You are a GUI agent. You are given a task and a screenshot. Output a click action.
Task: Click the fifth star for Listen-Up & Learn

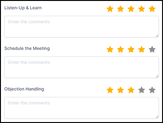tap(152, 9)
